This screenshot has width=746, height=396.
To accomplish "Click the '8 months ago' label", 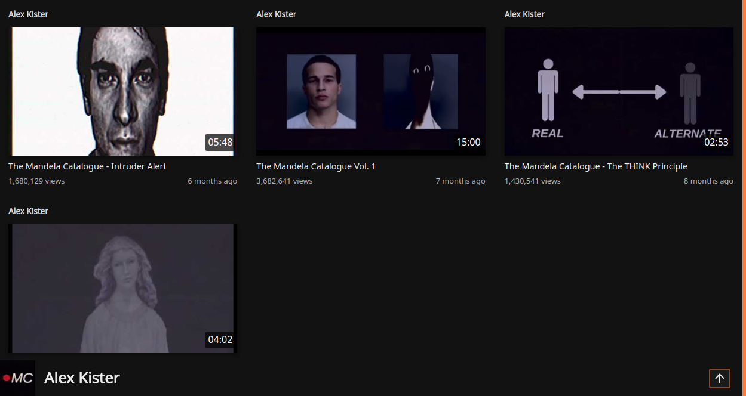I will [x=708, y=181].
